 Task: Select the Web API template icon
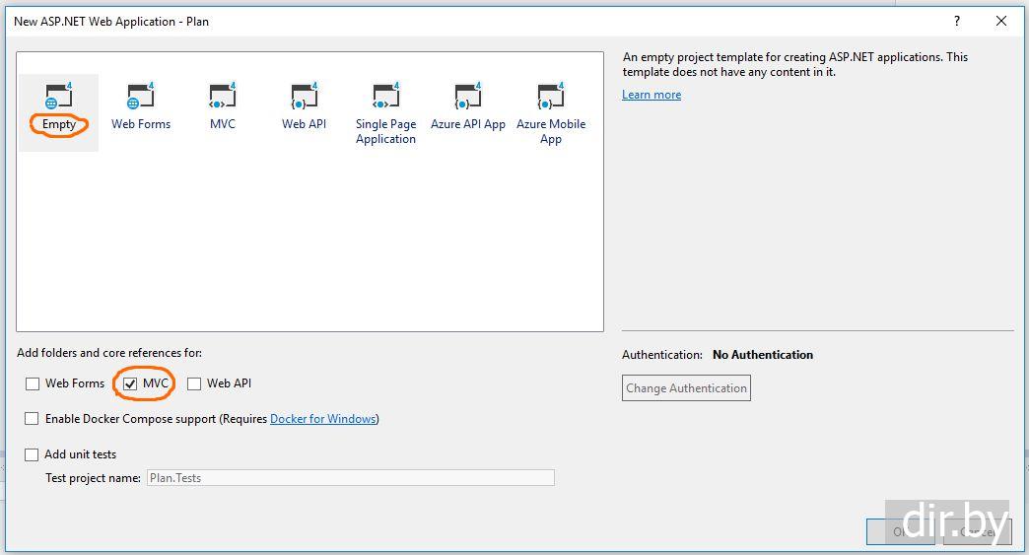tap(304, 96)
